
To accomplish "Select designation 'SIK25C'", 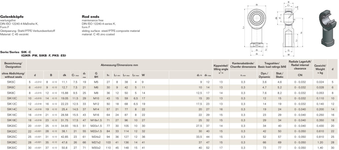I will coord(12,137).
